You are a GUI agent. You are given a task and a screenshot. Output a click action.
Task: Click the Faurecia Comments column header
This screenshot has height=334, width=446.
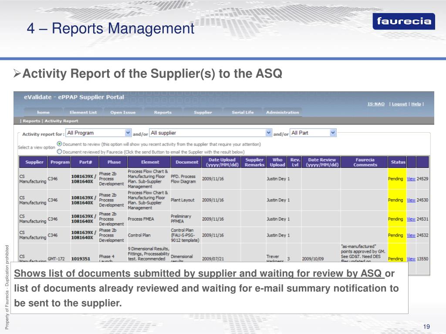365,162
